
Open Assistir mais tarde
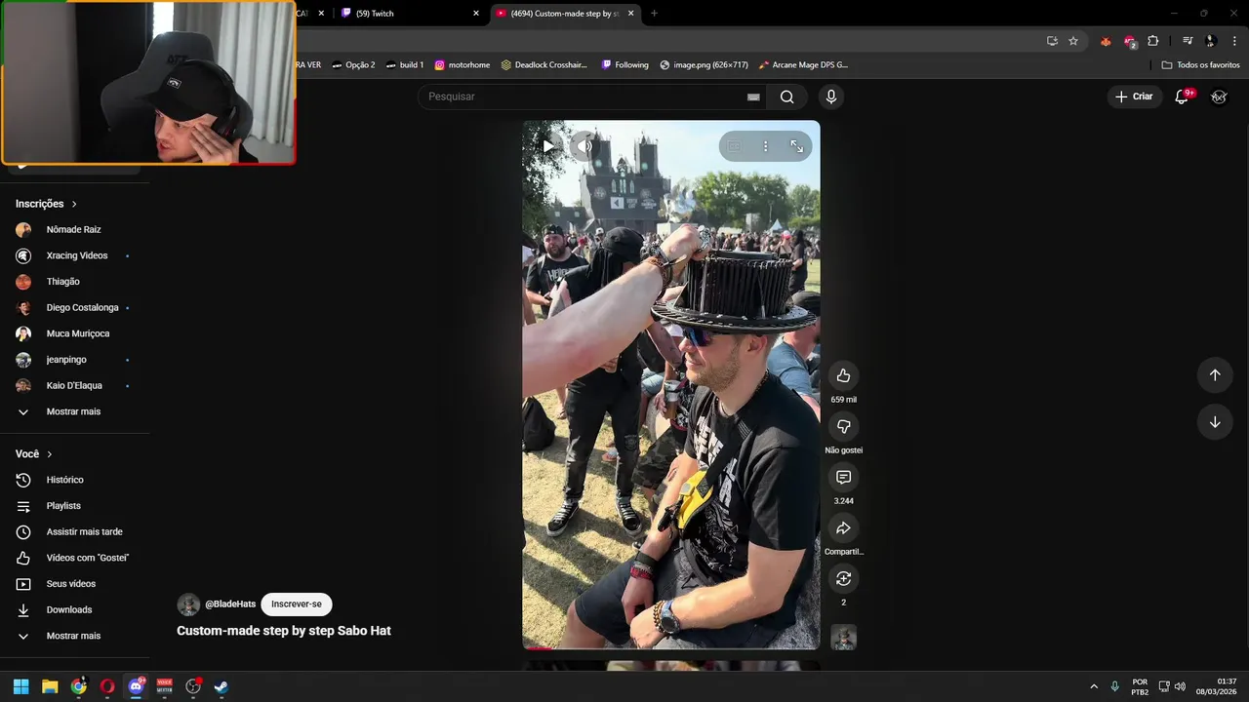pyautogui.click(x=74, y=532)
